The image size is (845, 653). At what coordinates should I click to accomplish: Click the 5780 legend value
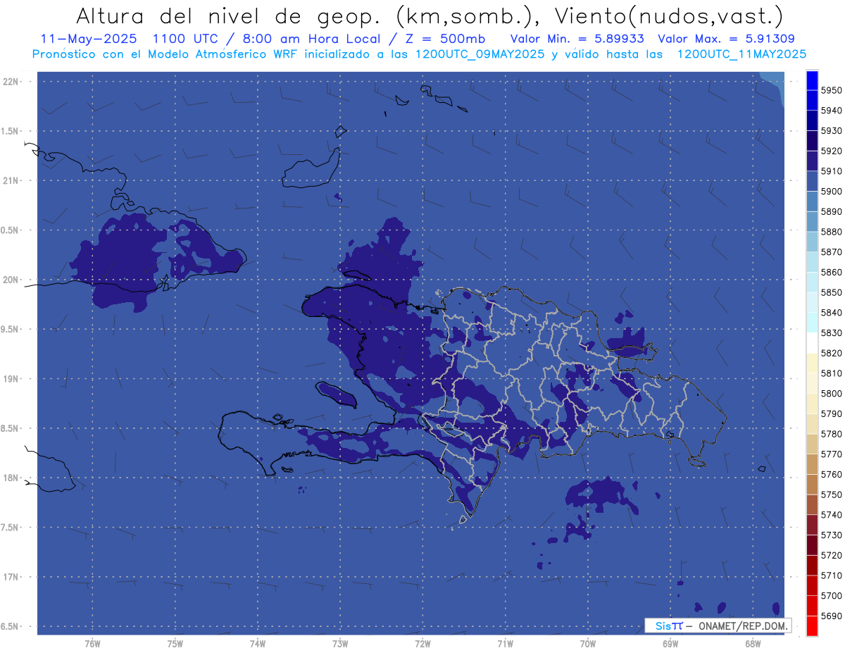(x=831, y=434)
